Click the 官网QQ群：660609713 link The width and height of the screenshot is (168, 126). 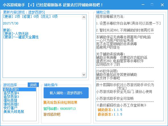click(x=60, y=109)
